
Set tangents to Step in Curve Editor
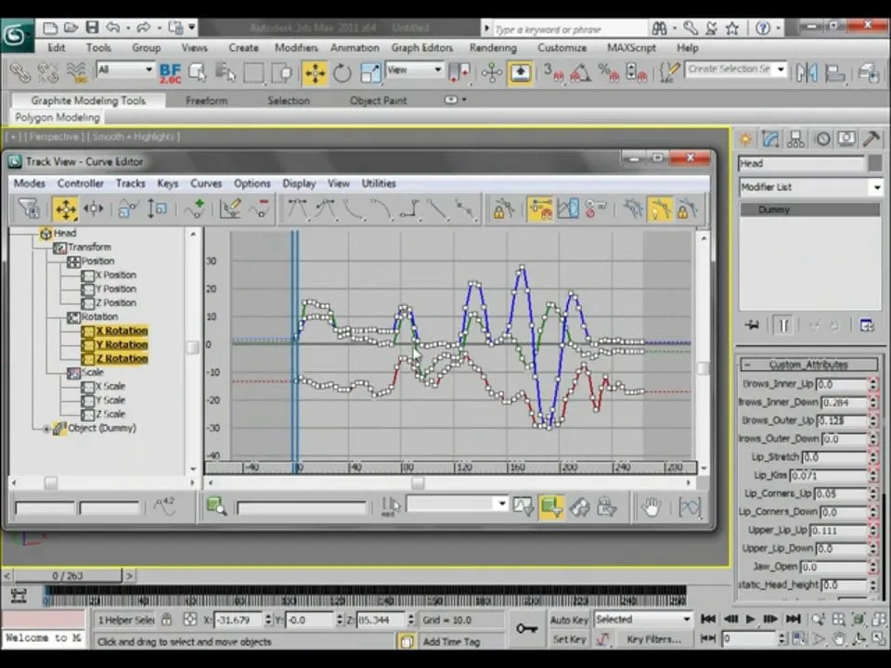pyautogui.click(x=409, y=209)
